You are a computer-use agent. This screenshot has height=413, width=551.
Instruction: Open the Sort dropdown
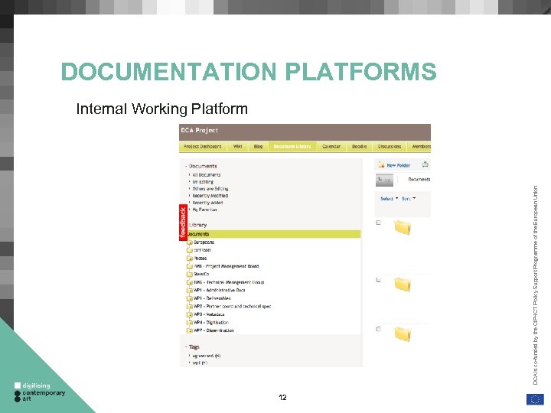409,199
